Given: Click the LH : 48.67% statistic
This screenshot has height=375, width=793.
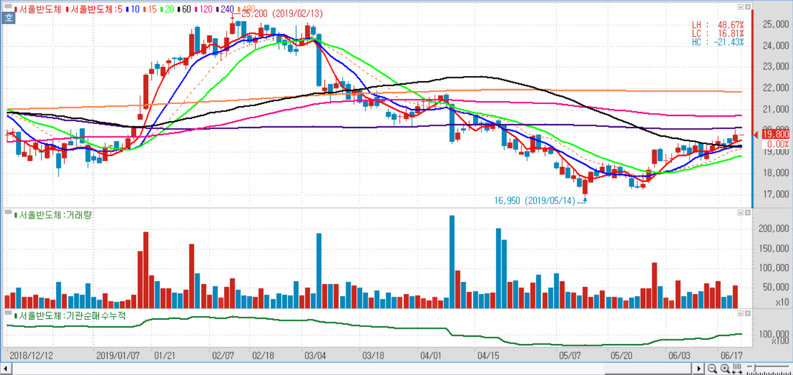Looking at the screenshot, I should point(717,25).
